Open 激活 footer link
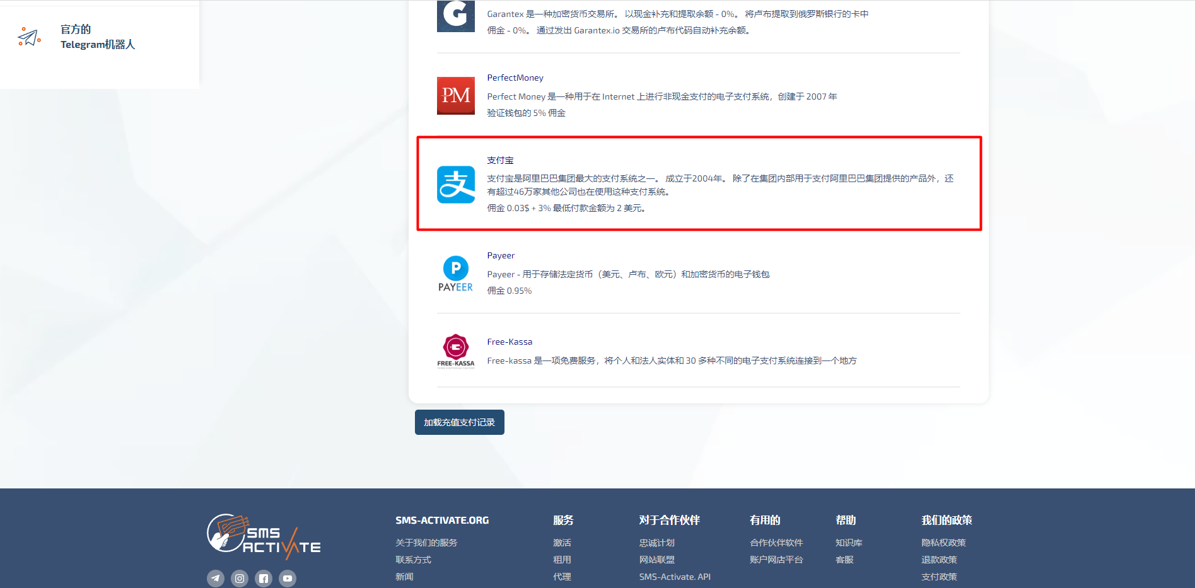This screenshot has height=588, width=1195. point(562,543)
